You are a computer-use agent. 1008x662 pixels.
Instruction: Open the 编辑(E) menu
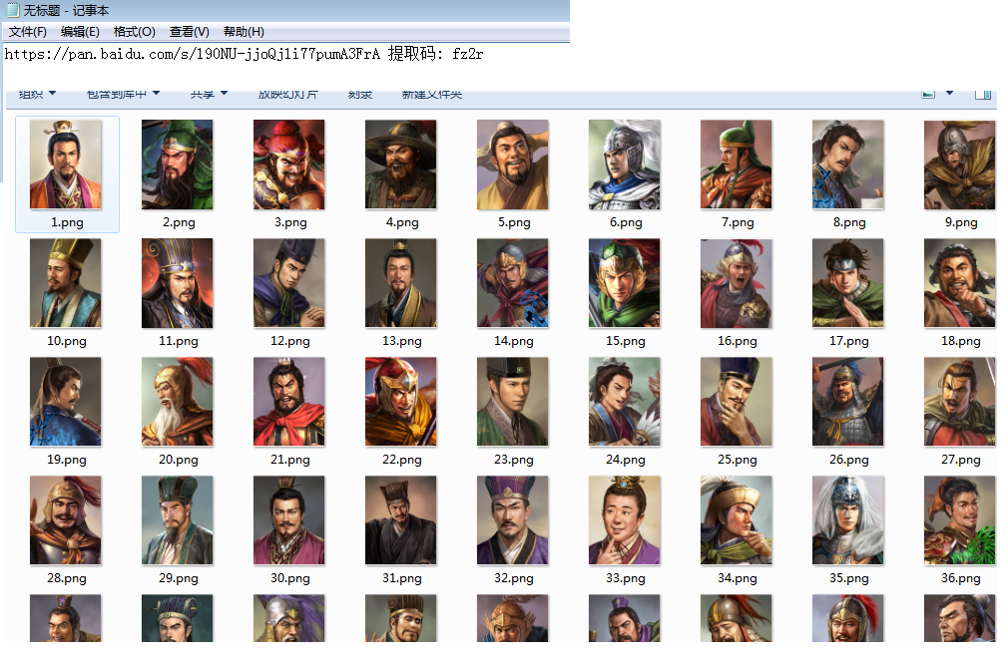[80, 32]
